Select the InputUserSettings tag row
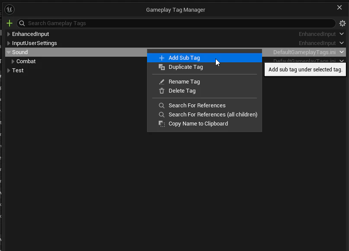The image size is (349, 251). click(x=176, y=43)
